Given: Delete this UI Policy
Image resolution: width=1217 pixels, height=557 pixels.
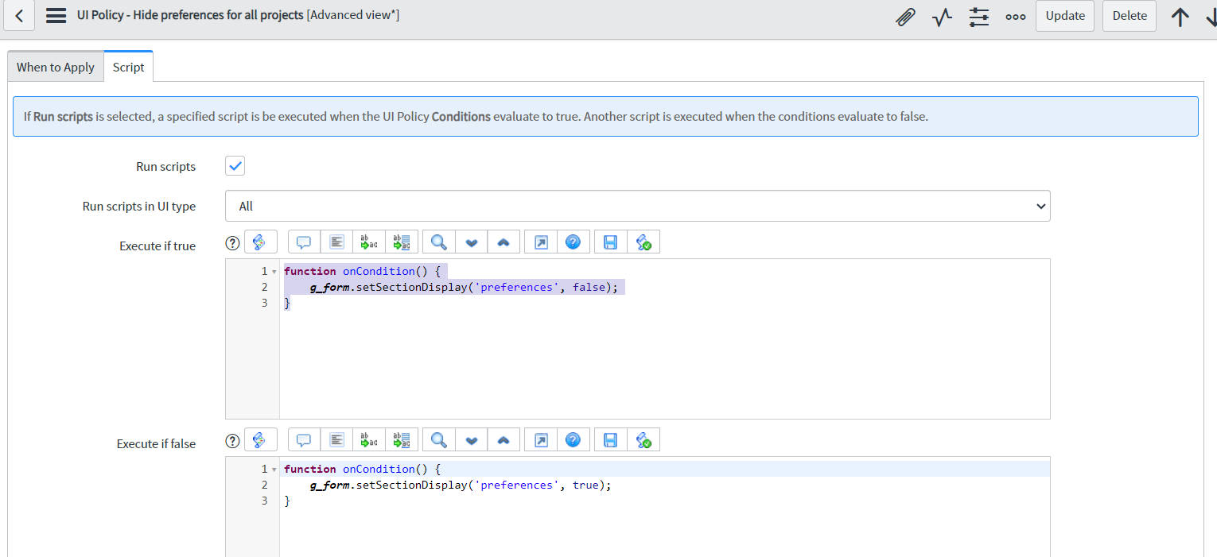Looking at the screenshot, I should pos(1129,15).
